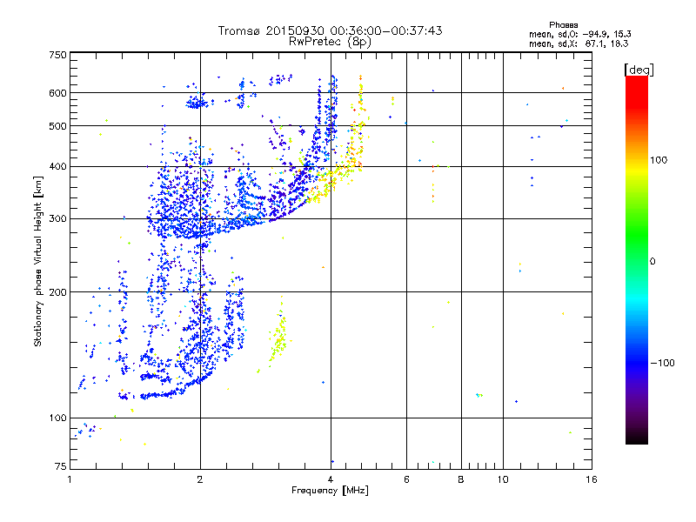The width and height of the screenshot is (696, 522).
Task: Click the 'Stationary phase Virtual Height [km]' axis title
Action: tap(38, 262)
